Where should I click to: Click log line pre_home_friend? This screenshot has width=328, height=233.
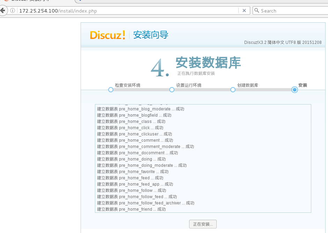point(131,209)
